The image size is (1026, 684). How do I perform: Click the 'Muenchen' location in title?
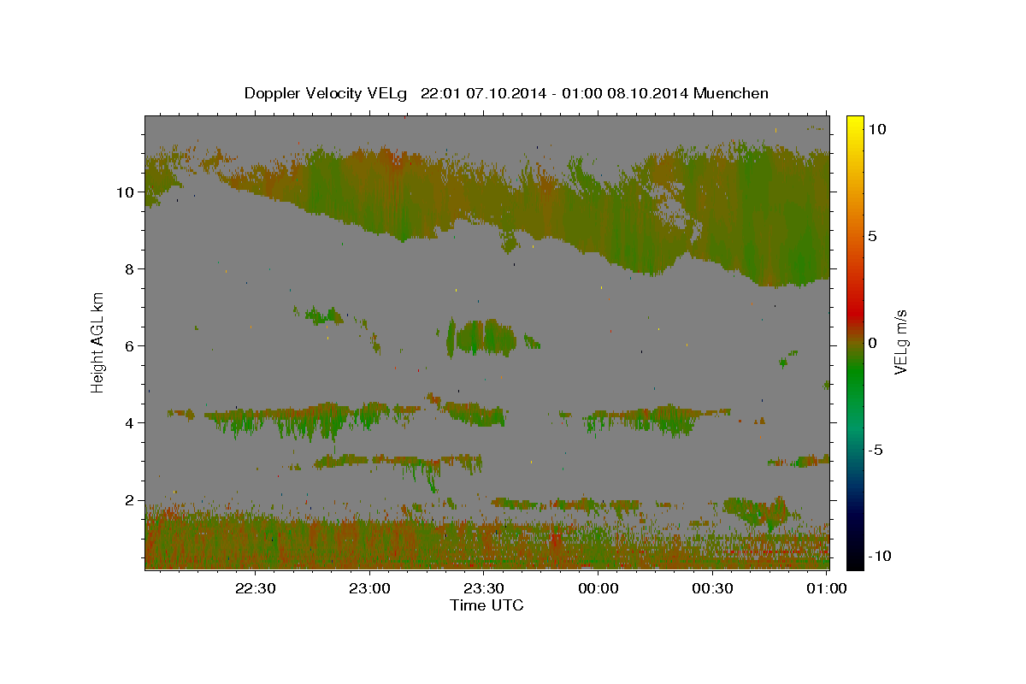pyautogui.click(x=731, y=93)
